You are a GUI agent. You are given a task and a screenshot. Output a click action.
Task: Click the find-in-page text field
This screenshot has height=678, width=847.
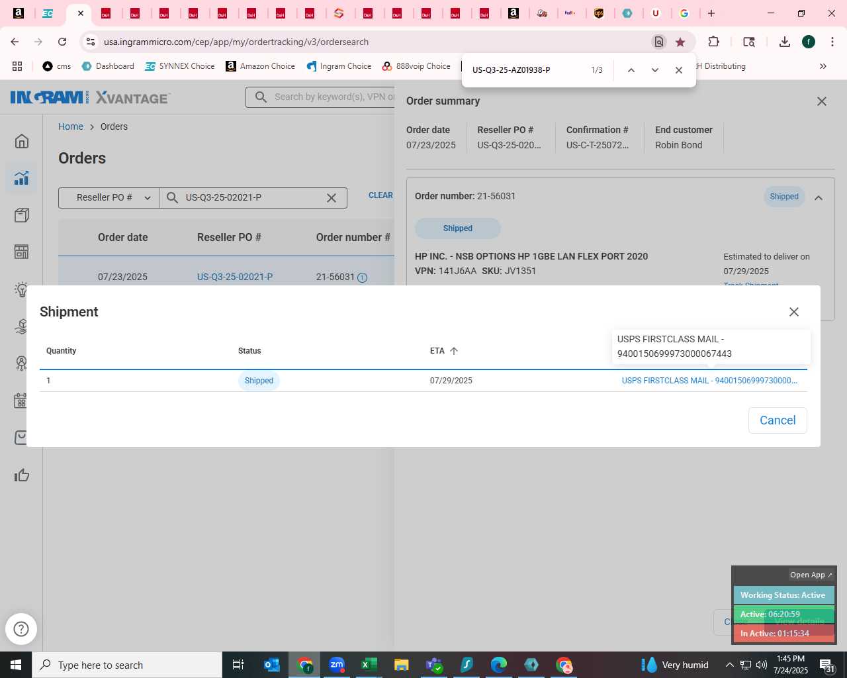[x=526, y=70]
